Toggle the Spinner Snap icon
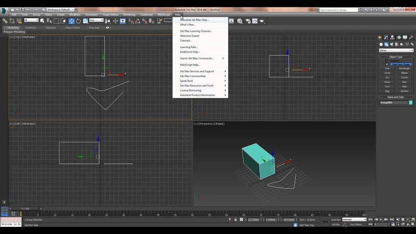 click(x=152, y=21)
